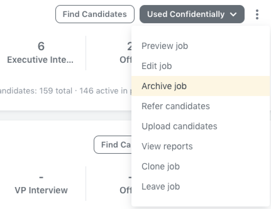Open the Executive Interview stage label
Screen dimensions: 271x209
click(40, 60)
